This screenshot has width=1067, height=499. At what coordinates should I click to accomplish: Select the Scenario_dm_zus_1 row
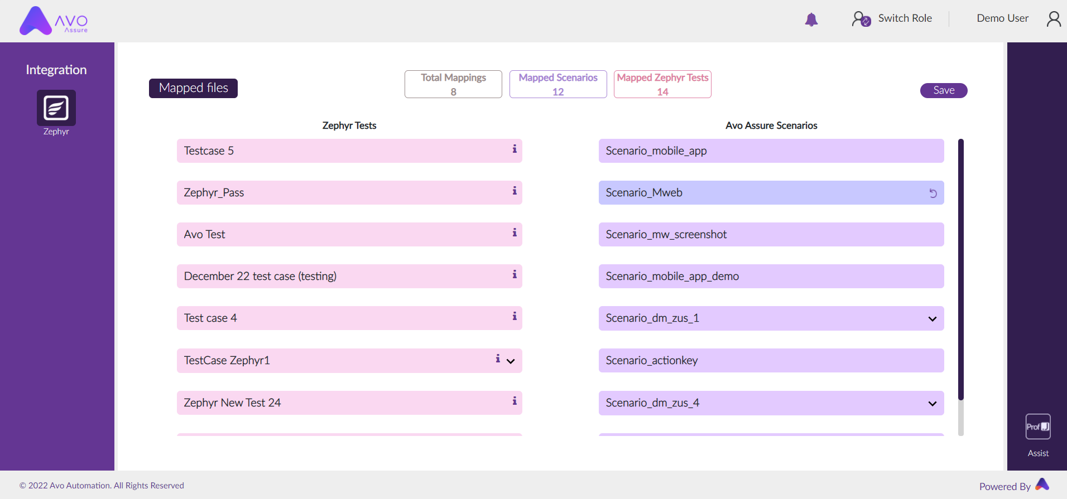(x=771, y=318)
